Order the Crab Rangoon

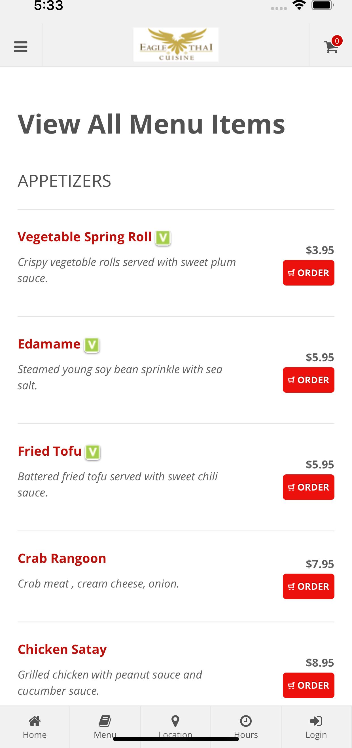308,586
